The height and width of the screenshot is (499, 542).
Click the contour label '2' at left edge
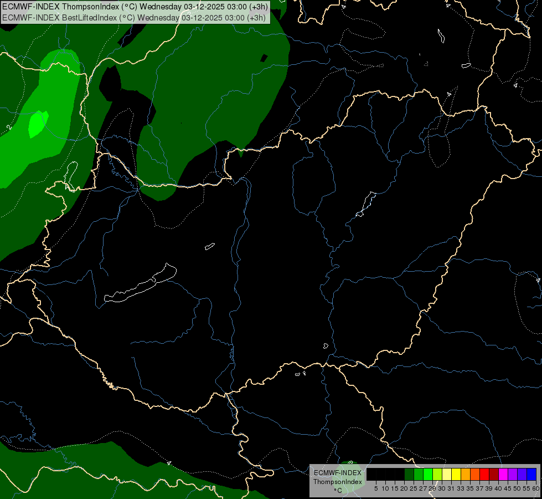click(9, 128)
